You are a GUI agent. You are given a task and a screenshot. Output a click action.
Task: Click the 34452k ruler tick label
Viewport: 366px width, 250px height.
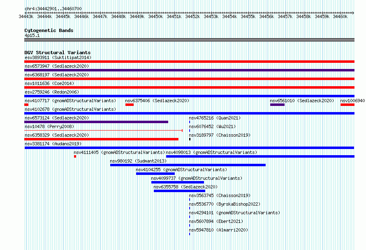(192, 16)
